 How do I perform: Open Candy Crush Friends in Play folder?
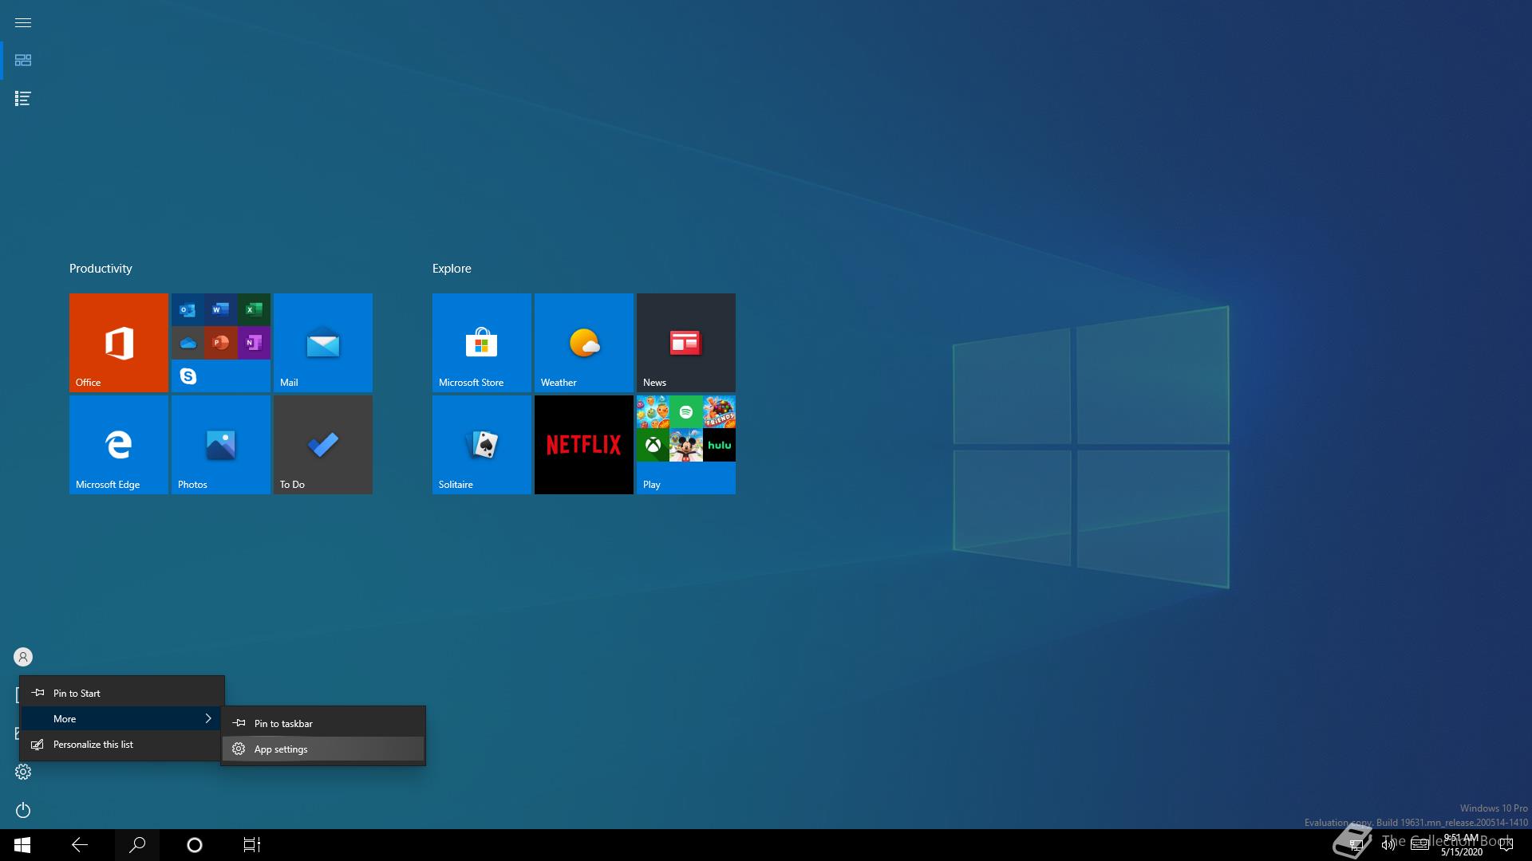719,411
